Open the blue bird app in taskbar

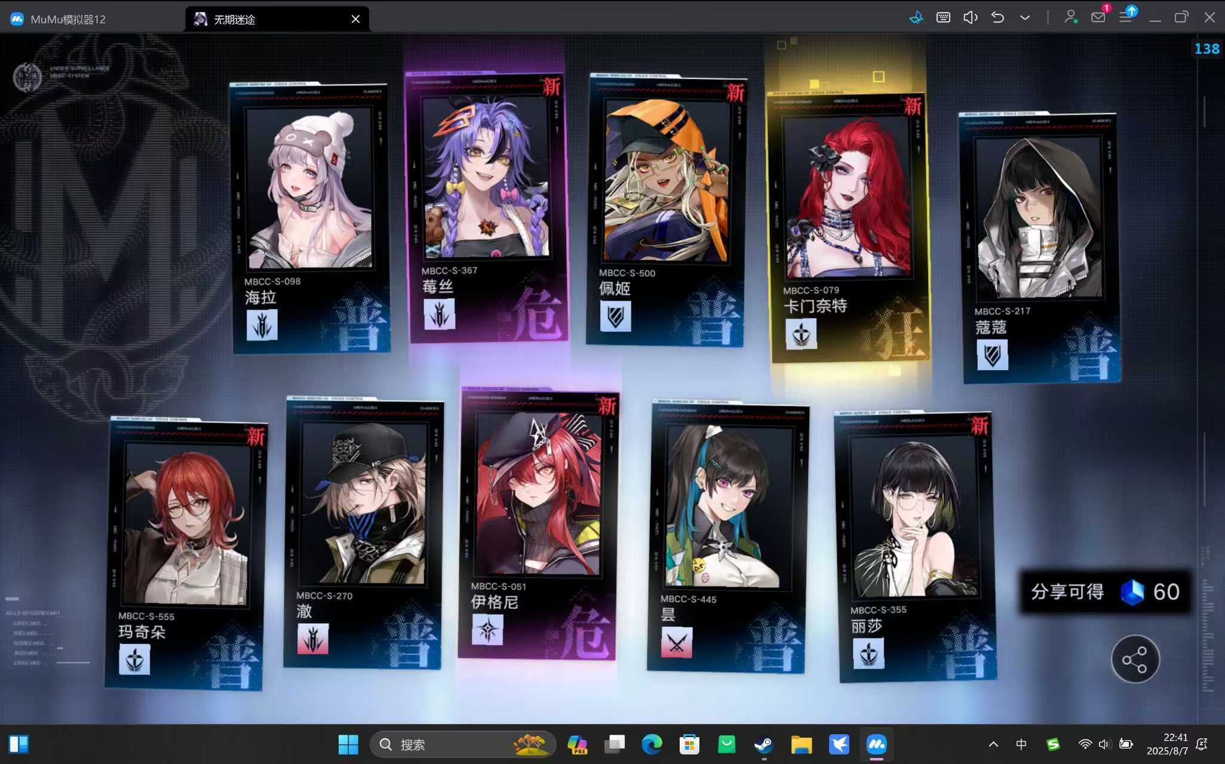[839, 744]
